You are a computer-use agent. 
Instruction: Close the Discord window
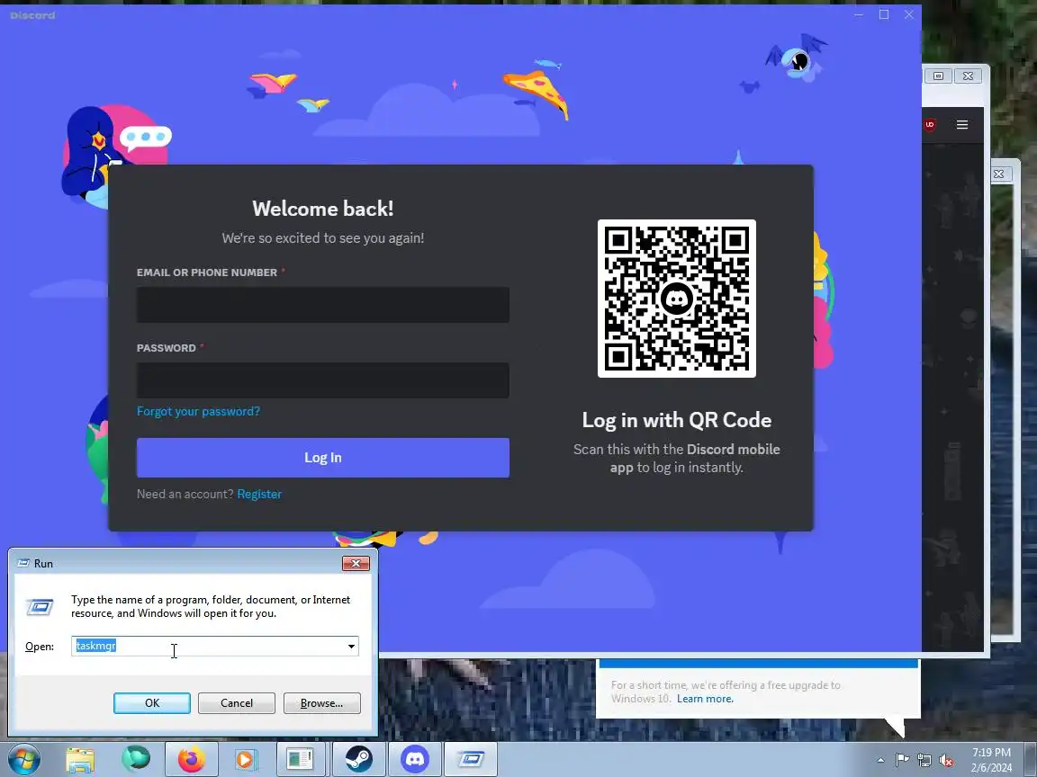point(908,14)
